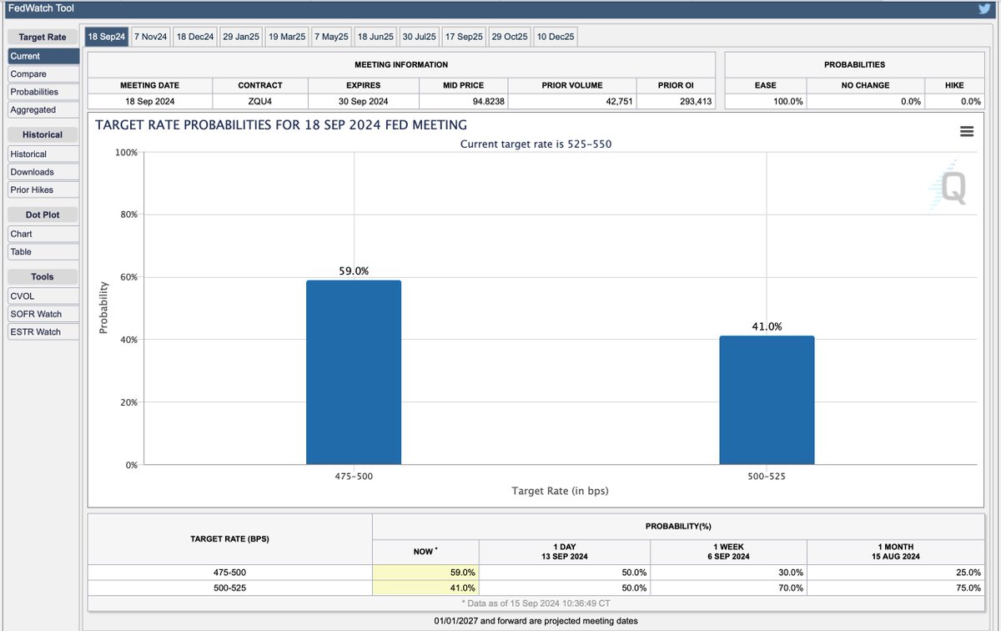1001x631 pixels.
Task: Click the 70.0% one-week probability cell
Action: coord(728,588)
